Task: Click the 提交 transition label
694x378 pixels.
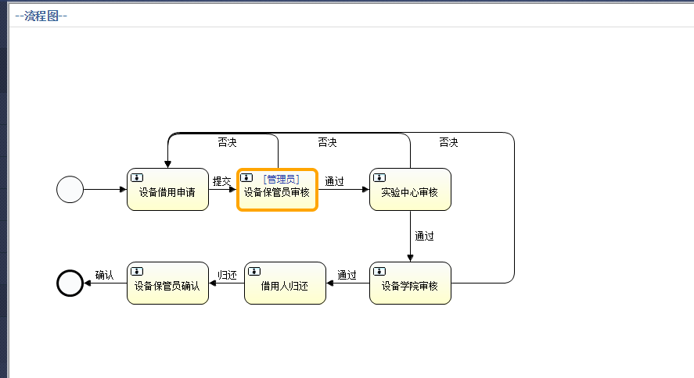Action: coord(222,181)
